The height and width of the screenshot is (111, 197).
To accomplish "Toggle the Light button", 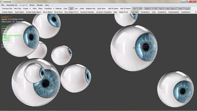I will [71, 9].
